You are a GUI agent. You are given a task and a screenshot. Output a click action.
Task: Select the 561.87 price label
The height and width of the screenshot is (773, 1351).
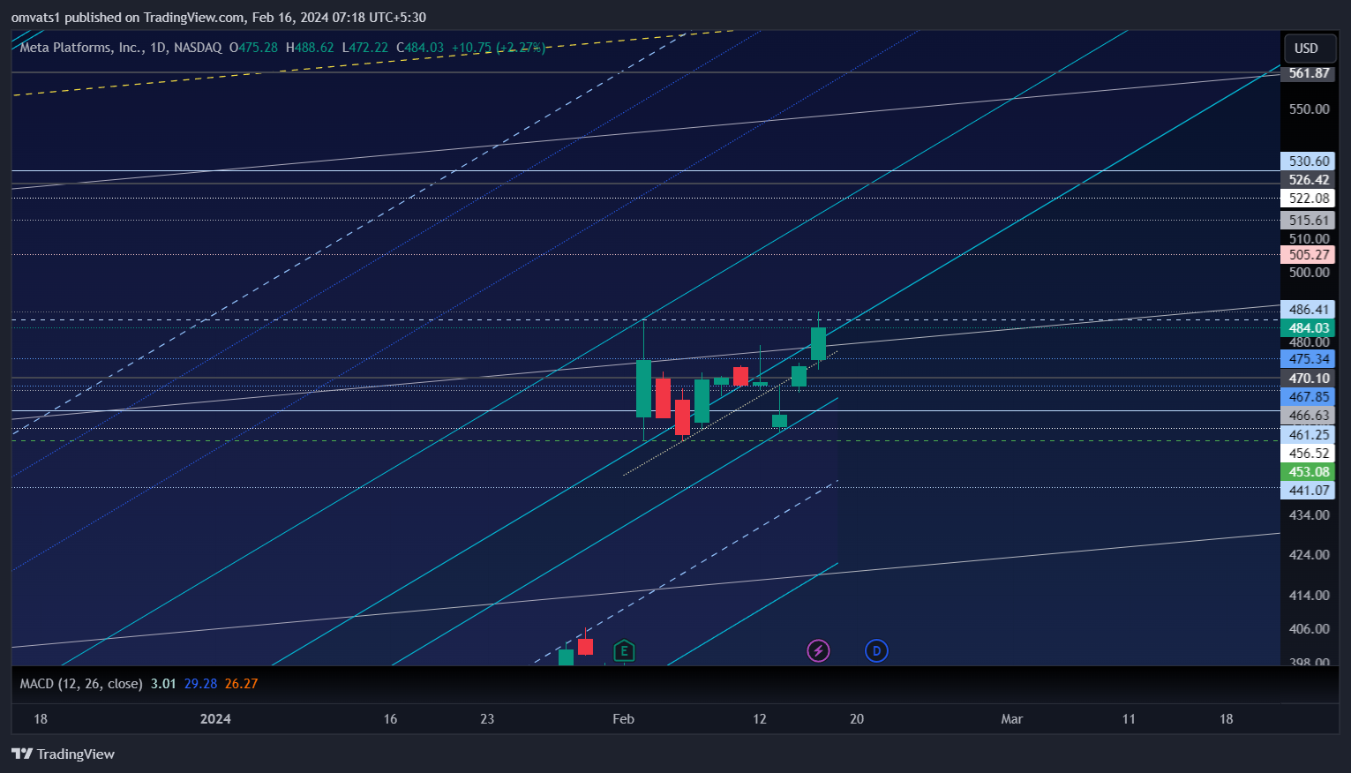pyautogui.click(x=1308, y=73)
